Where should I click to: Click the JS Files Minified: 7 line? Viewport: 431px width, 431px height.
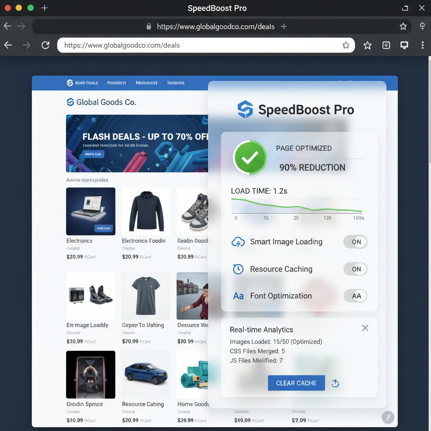256,360
